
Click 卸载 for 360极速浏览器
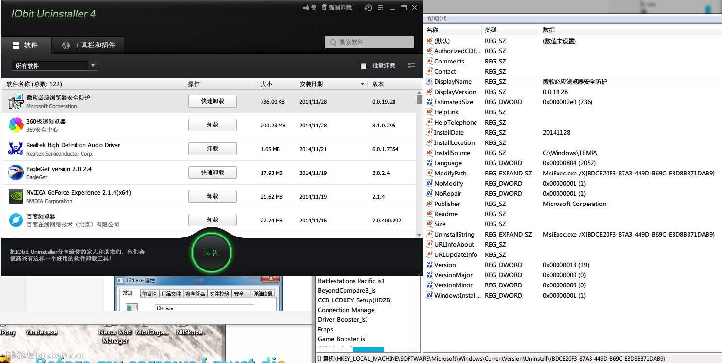[x=213, y=125]
